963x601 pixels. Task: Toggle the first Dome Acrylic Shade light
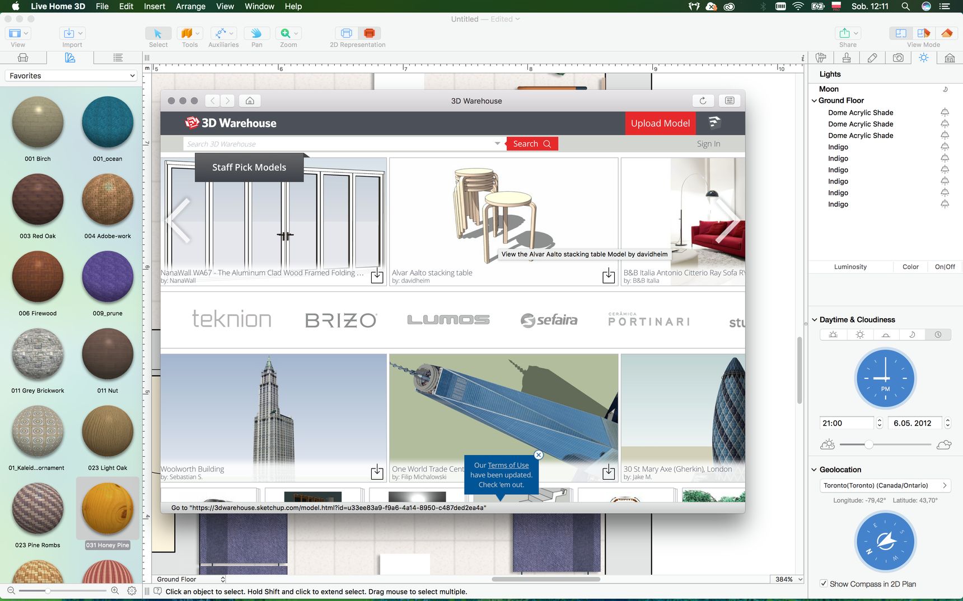click(945, 112)
